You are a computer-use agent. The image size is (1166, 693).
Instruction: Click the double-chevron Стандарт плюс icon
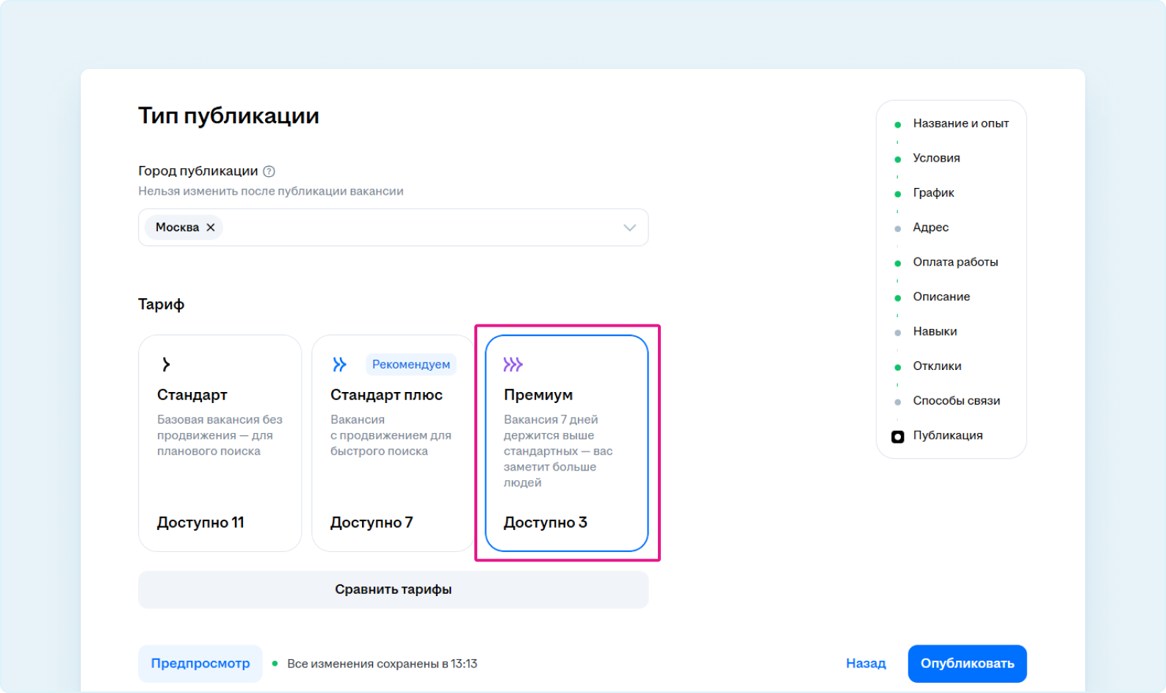tap(339, 364)
